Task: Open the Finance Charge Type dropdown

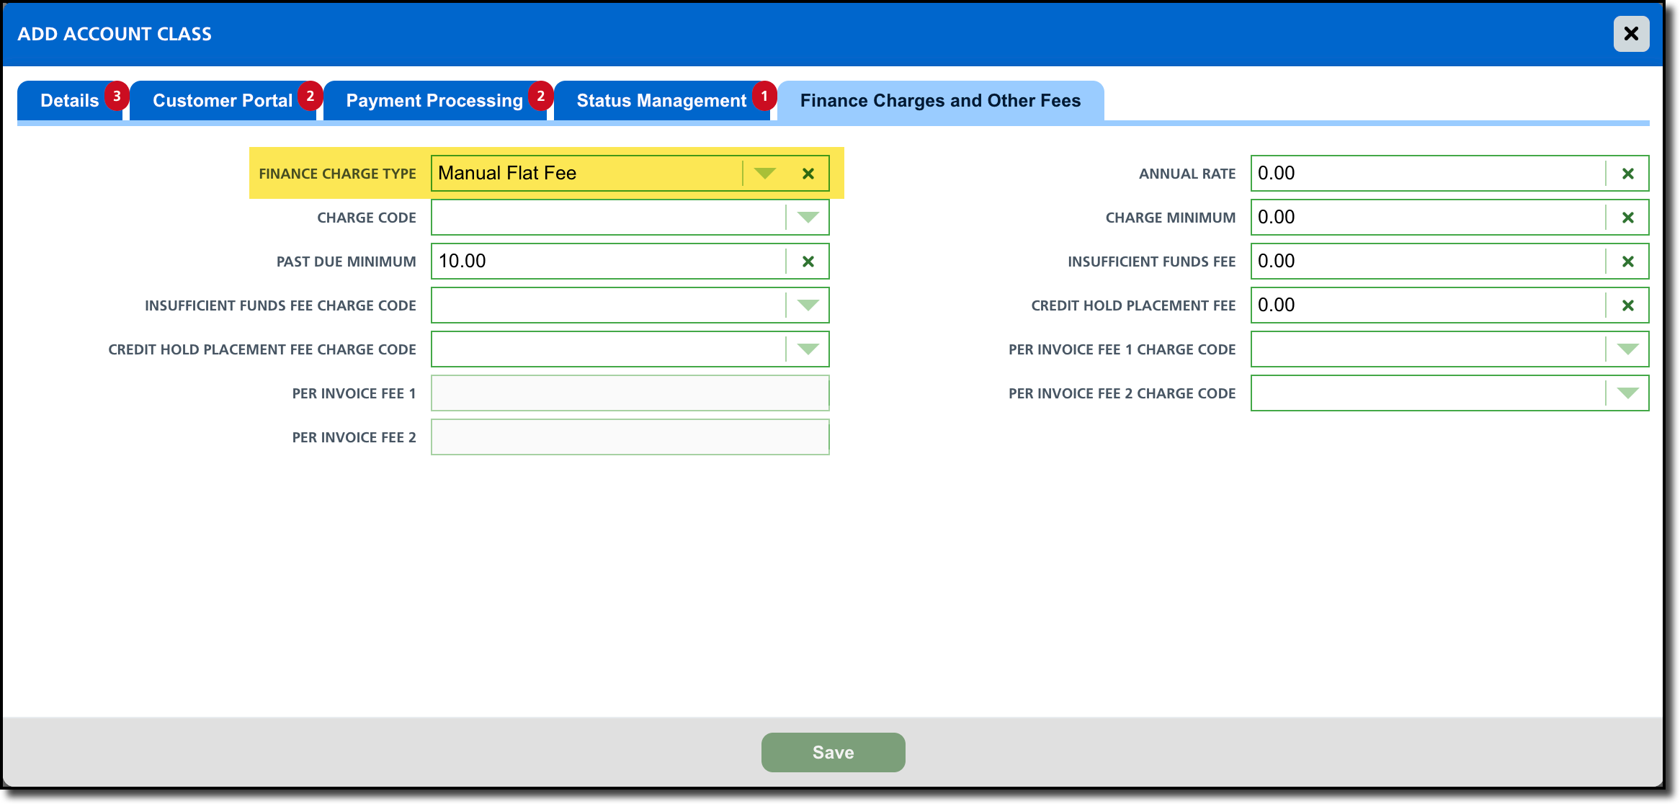Action: [x=764, y=174]
